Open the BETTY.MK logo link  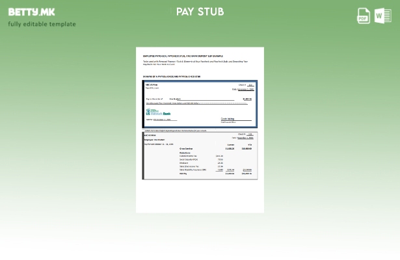pyautogui.click(x=31, y=12)
